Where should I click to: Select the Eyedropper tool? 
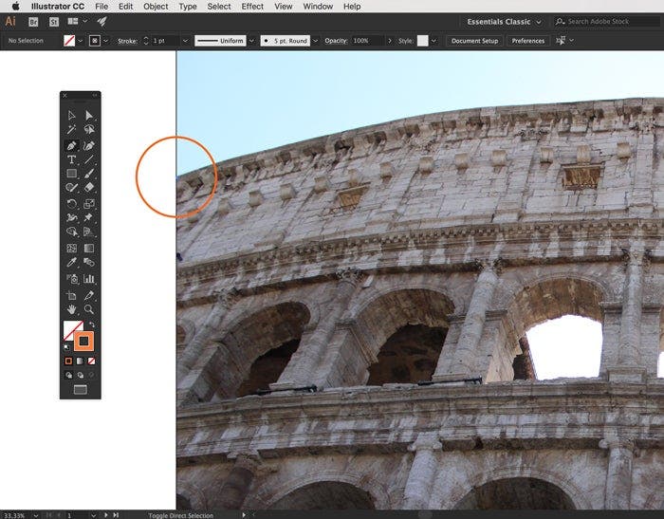click(x=71, y=262)
